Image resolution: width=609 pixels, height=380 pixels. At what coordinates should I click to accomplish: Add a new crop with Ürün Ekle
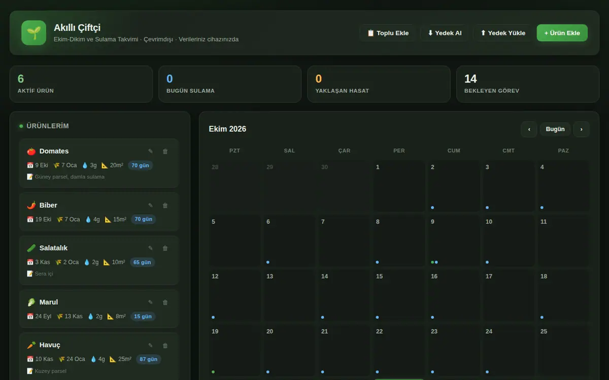point(562,33)
